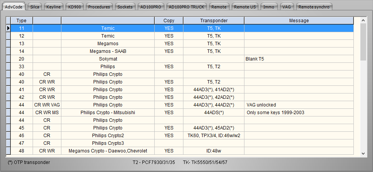This screenshot has width=373, height=172.
Task: Click the Type column header
Action: click(21, 21)
